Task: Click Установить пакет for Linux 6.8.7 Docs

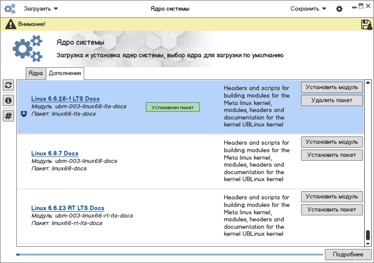Action: click(x=331, y=155)
